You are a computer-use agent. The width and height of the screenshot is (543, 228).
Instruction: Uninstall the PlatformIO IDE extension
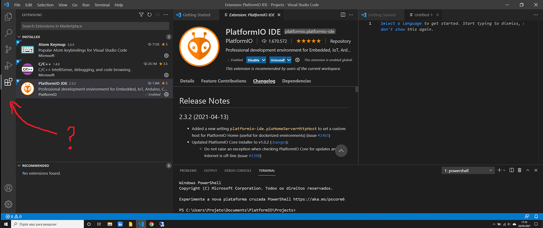278,60
